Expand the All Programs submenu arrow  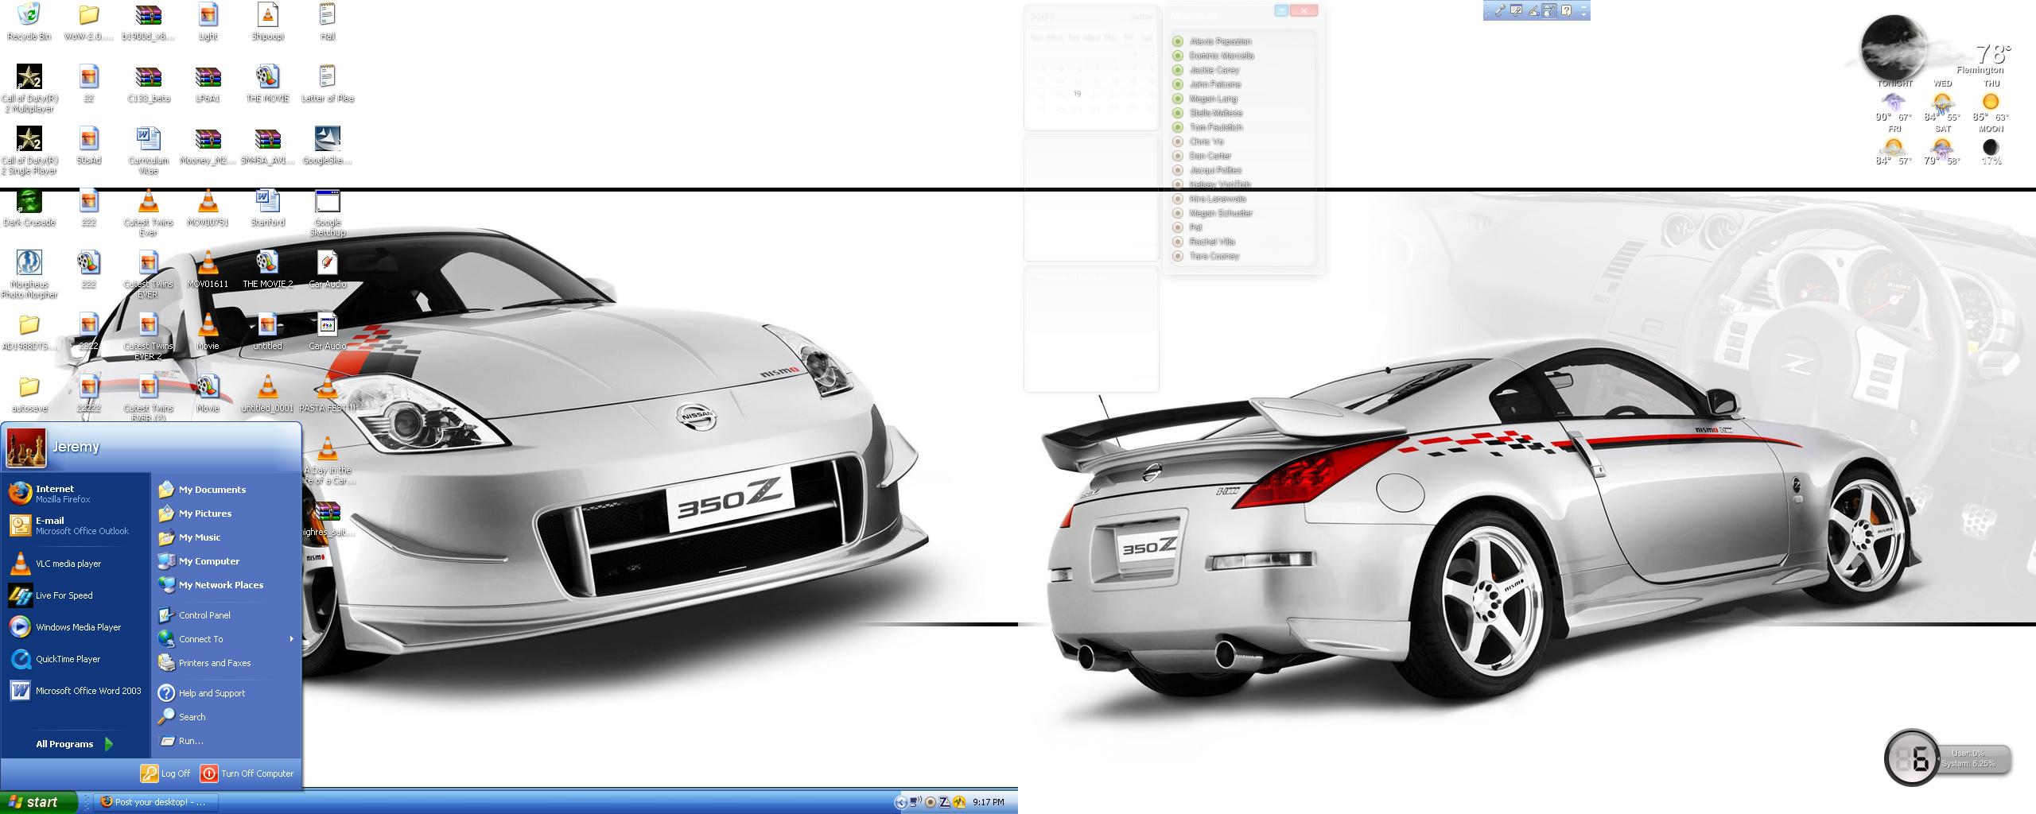tap(109, 744)
